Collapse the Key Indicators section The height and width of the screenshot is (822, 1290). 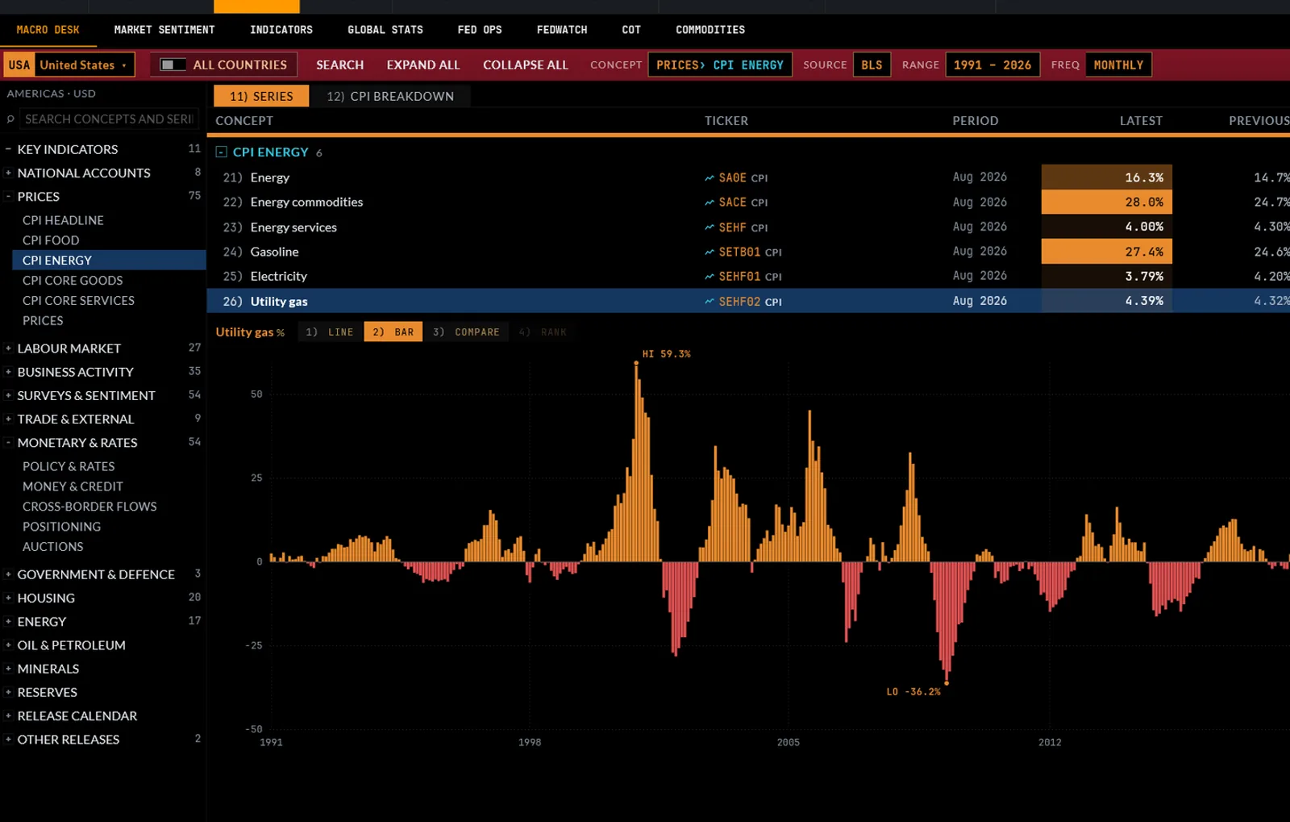8,149
